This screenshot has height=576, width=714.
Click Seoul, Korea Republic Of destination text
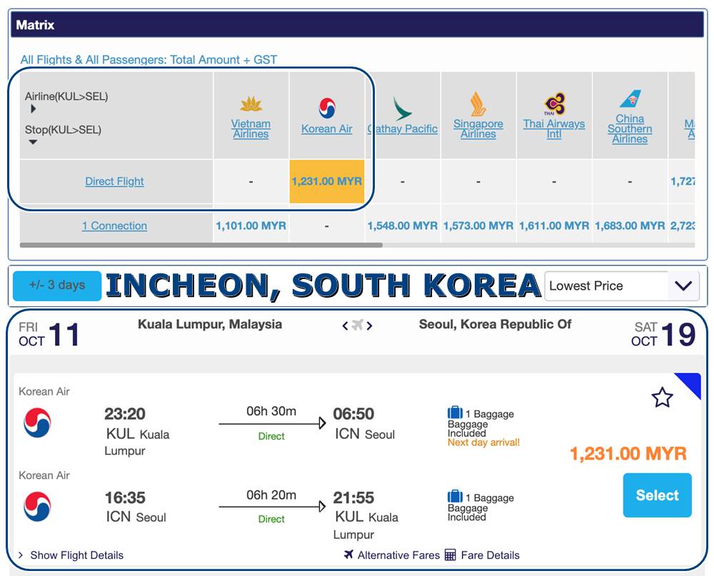(495, 324)
